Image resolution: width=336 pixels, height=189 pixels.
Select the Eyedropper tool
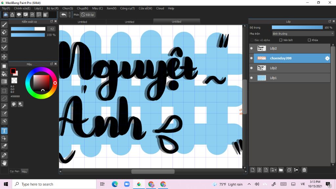[4, 155]
